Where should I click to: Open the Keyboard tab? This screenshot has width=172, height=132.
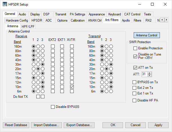tap(115, 14)
